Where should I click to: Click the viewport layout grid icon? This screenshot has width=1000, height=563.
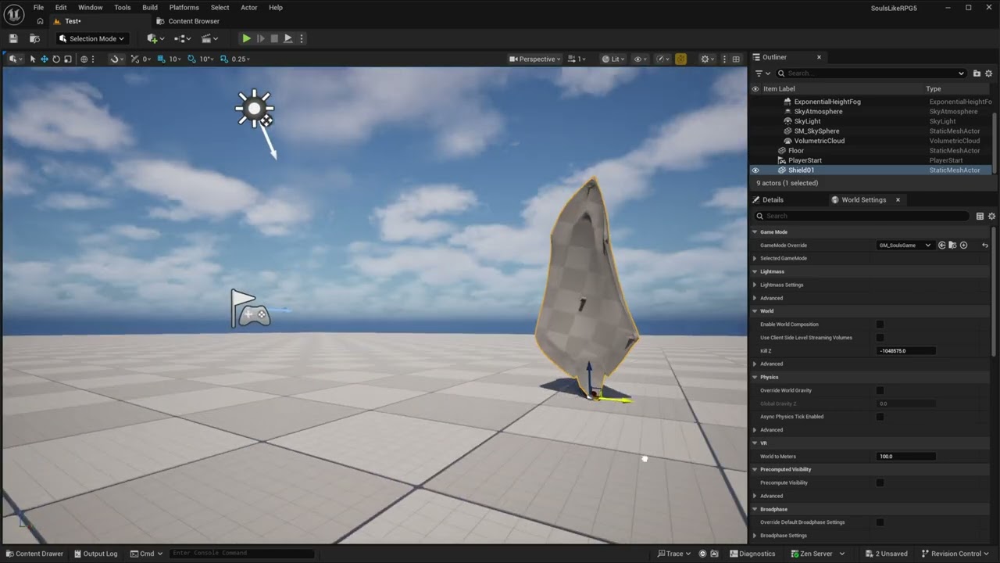tap(736, 59)
